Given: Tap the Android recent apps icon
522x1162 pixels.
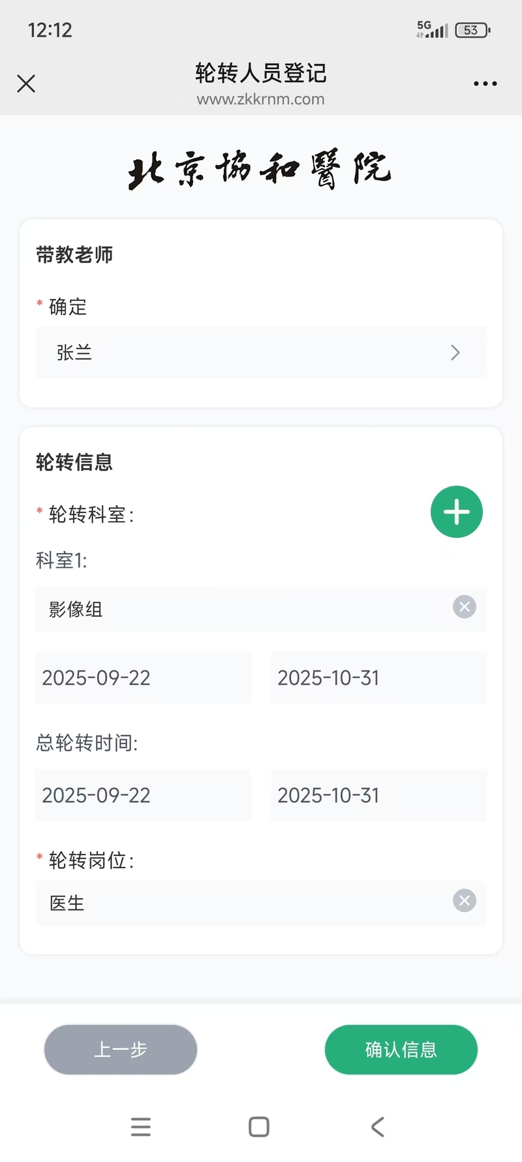Looking at the screenshot, I should (x=141, y=1127).
